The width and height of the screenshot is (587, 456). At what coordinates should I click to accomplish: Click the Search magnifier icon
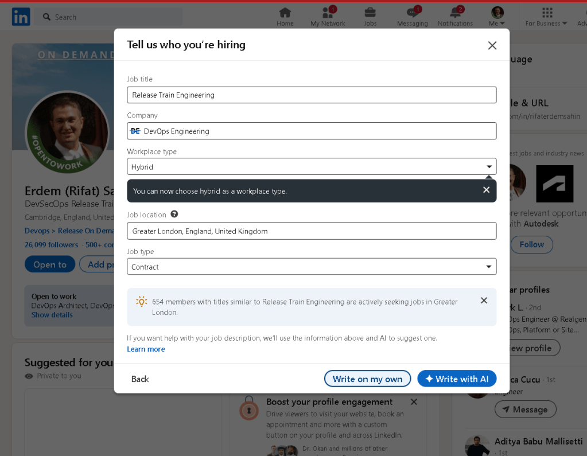pos(46,17)
